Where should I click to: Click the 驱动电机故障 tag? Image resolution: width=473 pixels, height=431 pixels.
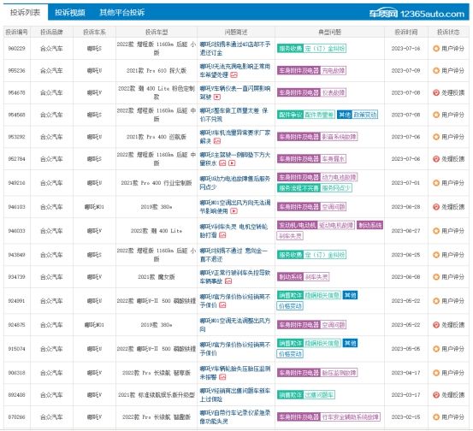(336, 225)
